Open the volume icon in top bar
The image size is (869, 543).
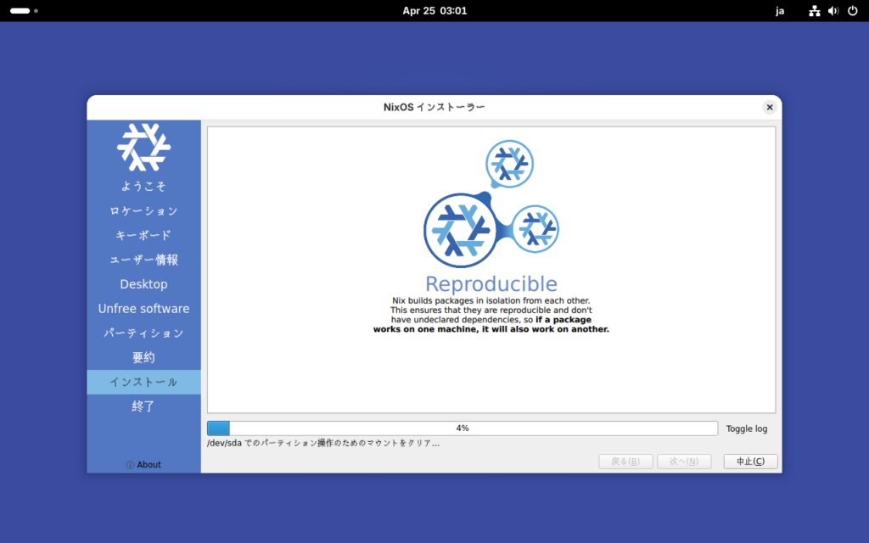click(x=833, y=11)
